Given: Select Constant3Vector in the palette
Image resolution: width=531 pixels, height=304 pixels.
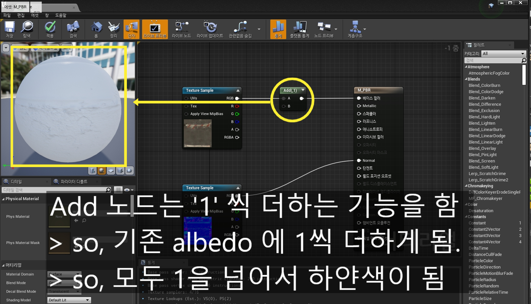Looking at the screenshot, I should [x=484, y=236].
